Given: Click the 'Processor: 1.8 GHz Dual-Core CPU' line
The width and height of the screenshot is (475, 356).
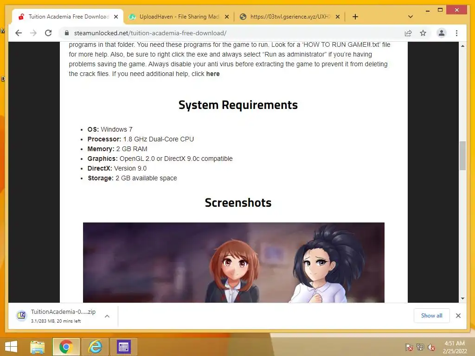Looking at the screenshot, I should click(141, 139).
